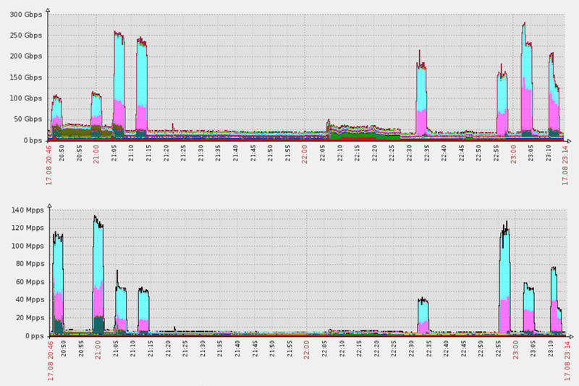Click the 21:05 time label on Gbps chart
The height and width of the screenshot is (386, 579).
tap(114, 153)
